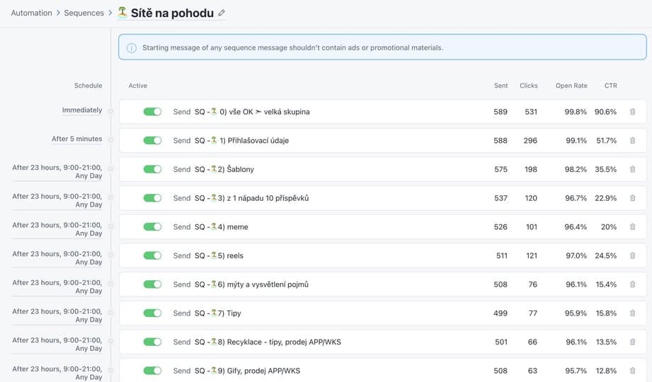This screenshot has height=382, width=652.
Task: Click the 'Sítě na pohodu' sequence title
Action: [x=172, y=13]
